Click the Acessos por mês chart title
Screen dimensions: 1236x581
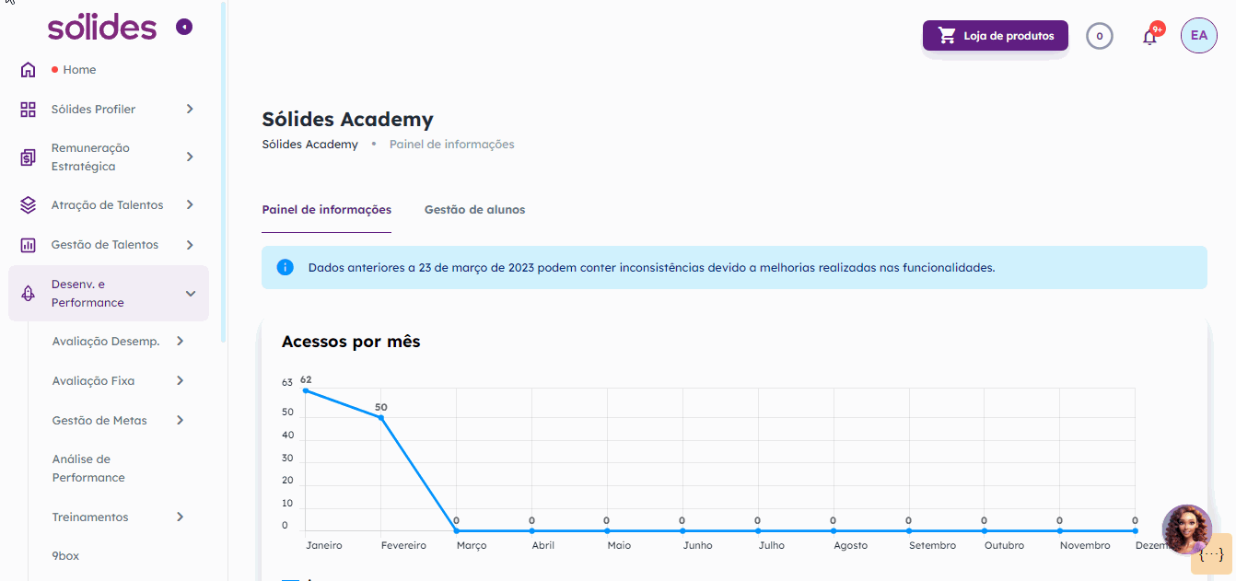351,342
